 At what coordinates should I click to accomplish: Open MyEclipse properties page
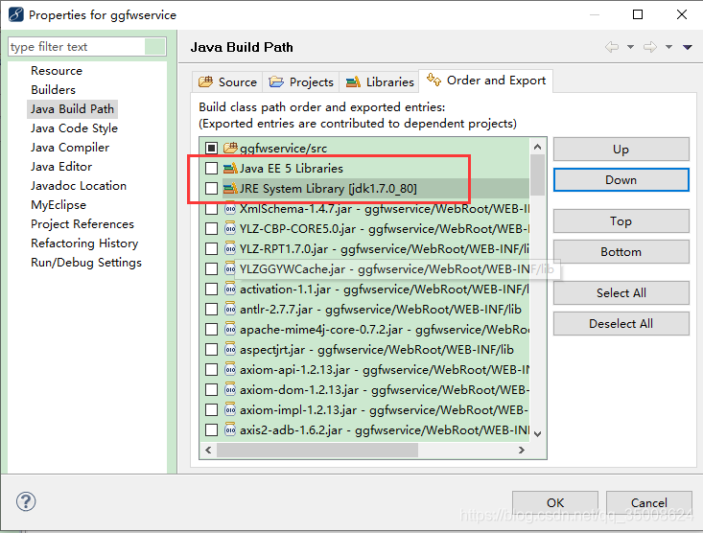(x=59, y=205)
